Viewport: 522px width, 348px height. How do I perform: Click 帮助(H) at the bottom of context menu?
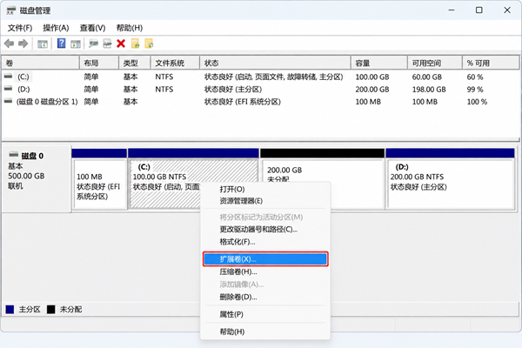pyautogui.click(x=265, y=331)
